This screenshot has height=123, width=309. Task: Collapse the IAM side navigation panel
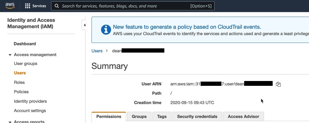point(84,25)
